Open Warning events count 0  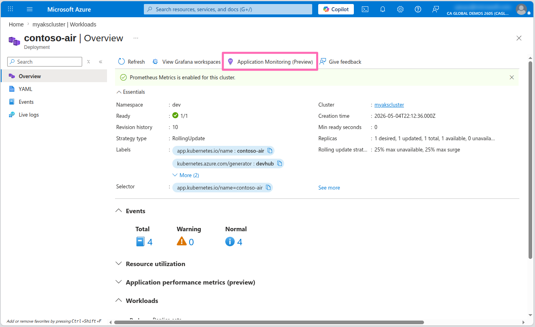(x=185, y=242)
